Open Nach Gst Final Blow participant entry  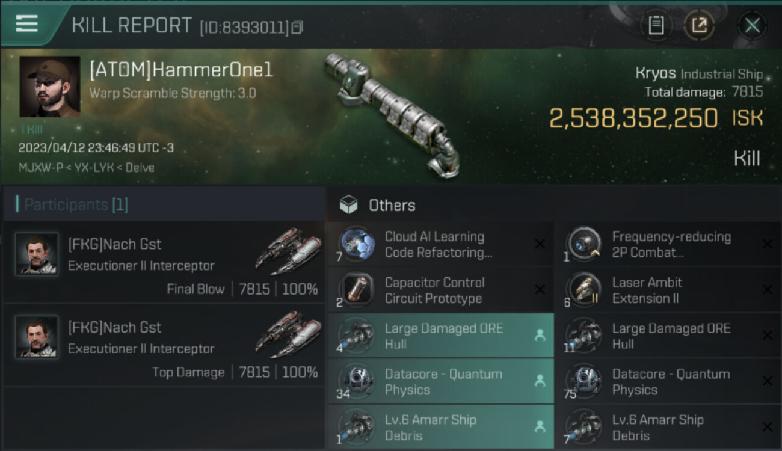pyautogui.click(x=164, y=262)
